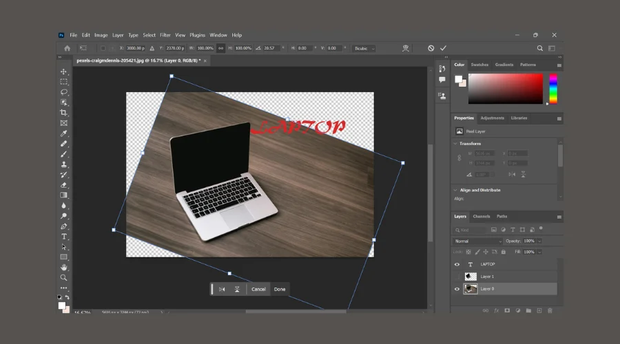Select the Brush tool

coord(63,154)
